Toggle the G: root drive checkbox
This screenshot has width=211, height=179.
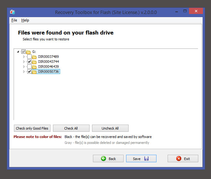click(24, 52)
